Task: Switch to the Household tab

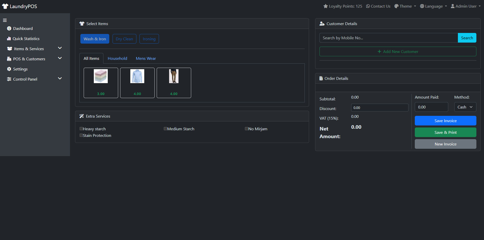Action: pos(117,59)
